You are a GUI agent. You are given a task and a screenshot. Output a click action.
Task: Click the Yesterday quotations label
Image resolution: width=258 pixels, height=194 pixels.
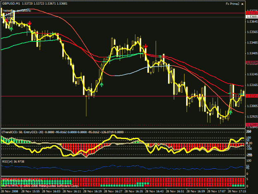tap(17, 11)
